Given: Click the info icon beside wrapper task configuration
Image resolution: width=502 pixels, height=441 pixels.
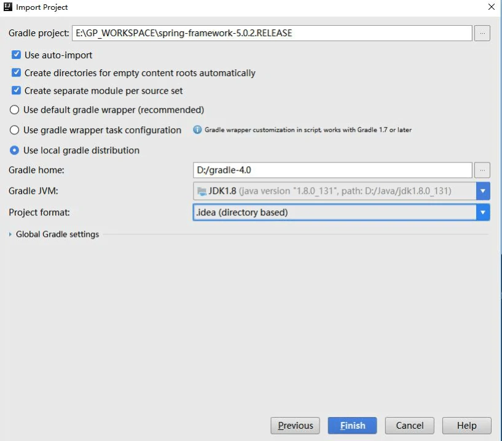Looking at the screenshot, I should click(197, 130).
